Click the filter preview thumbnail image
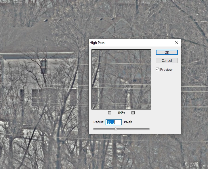This screenshot has height=169, width=208. pos(121,79)
